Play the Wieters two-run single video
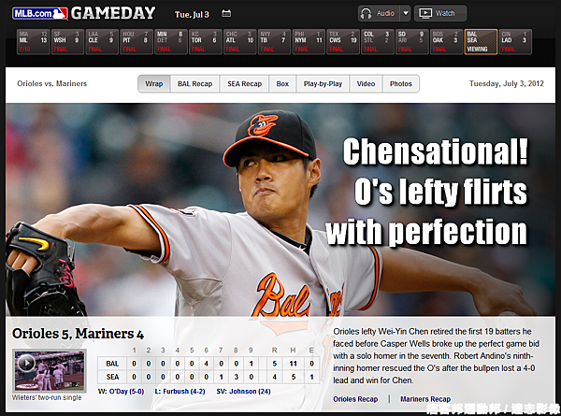 tap(50, 370)
